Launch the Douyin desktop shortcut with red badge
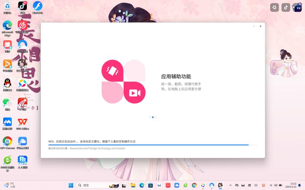Image resolution: width=305 pixels, height=190 pixels. 22,8
